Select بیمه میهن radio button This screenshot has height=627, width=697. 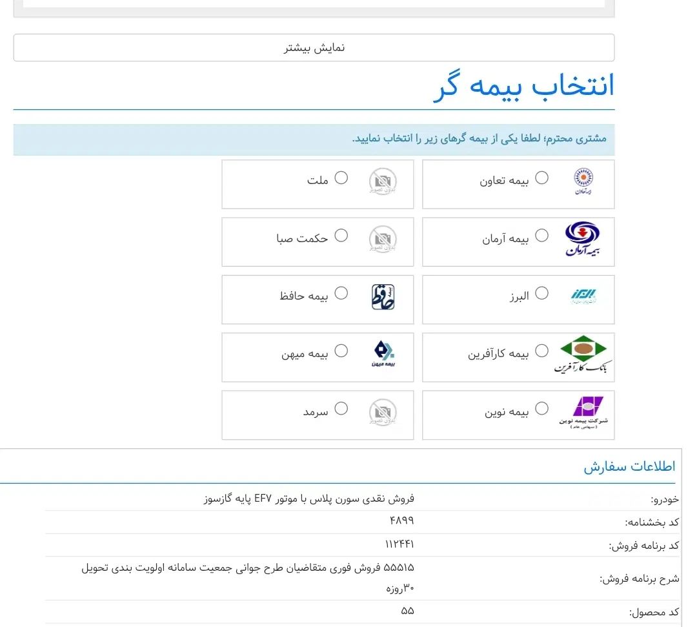coord(341,351)
